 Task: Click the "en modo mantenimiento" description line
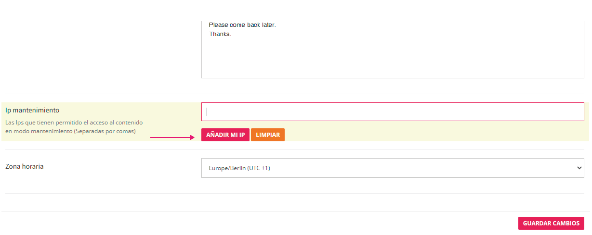tap(70, 131)
